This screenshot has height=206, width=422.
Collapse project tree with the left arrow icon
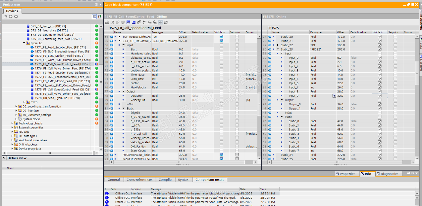click(x=100, y=5)
